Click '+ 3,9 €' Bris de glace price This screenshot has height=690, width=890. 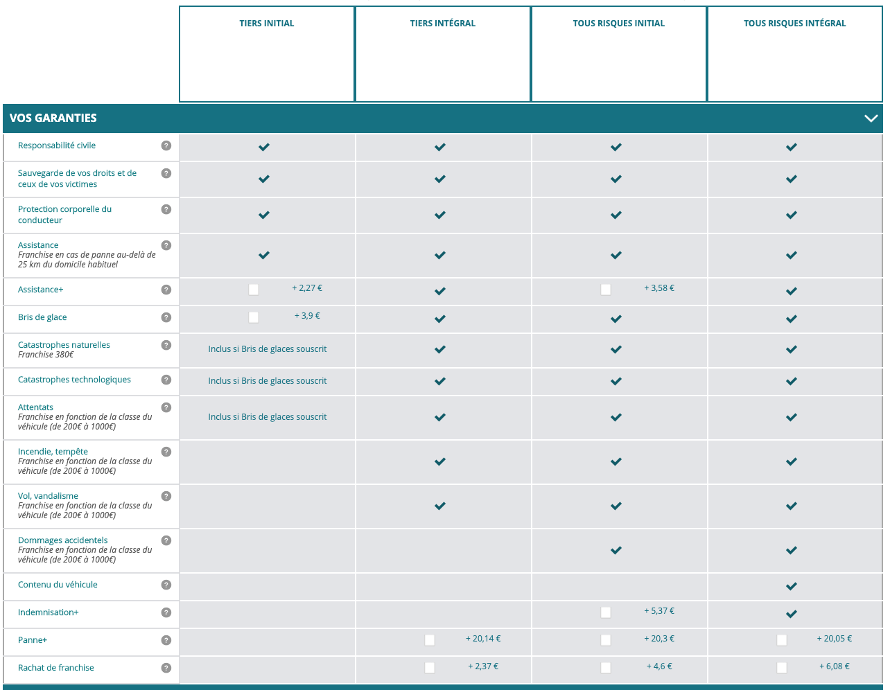[307, 316]
